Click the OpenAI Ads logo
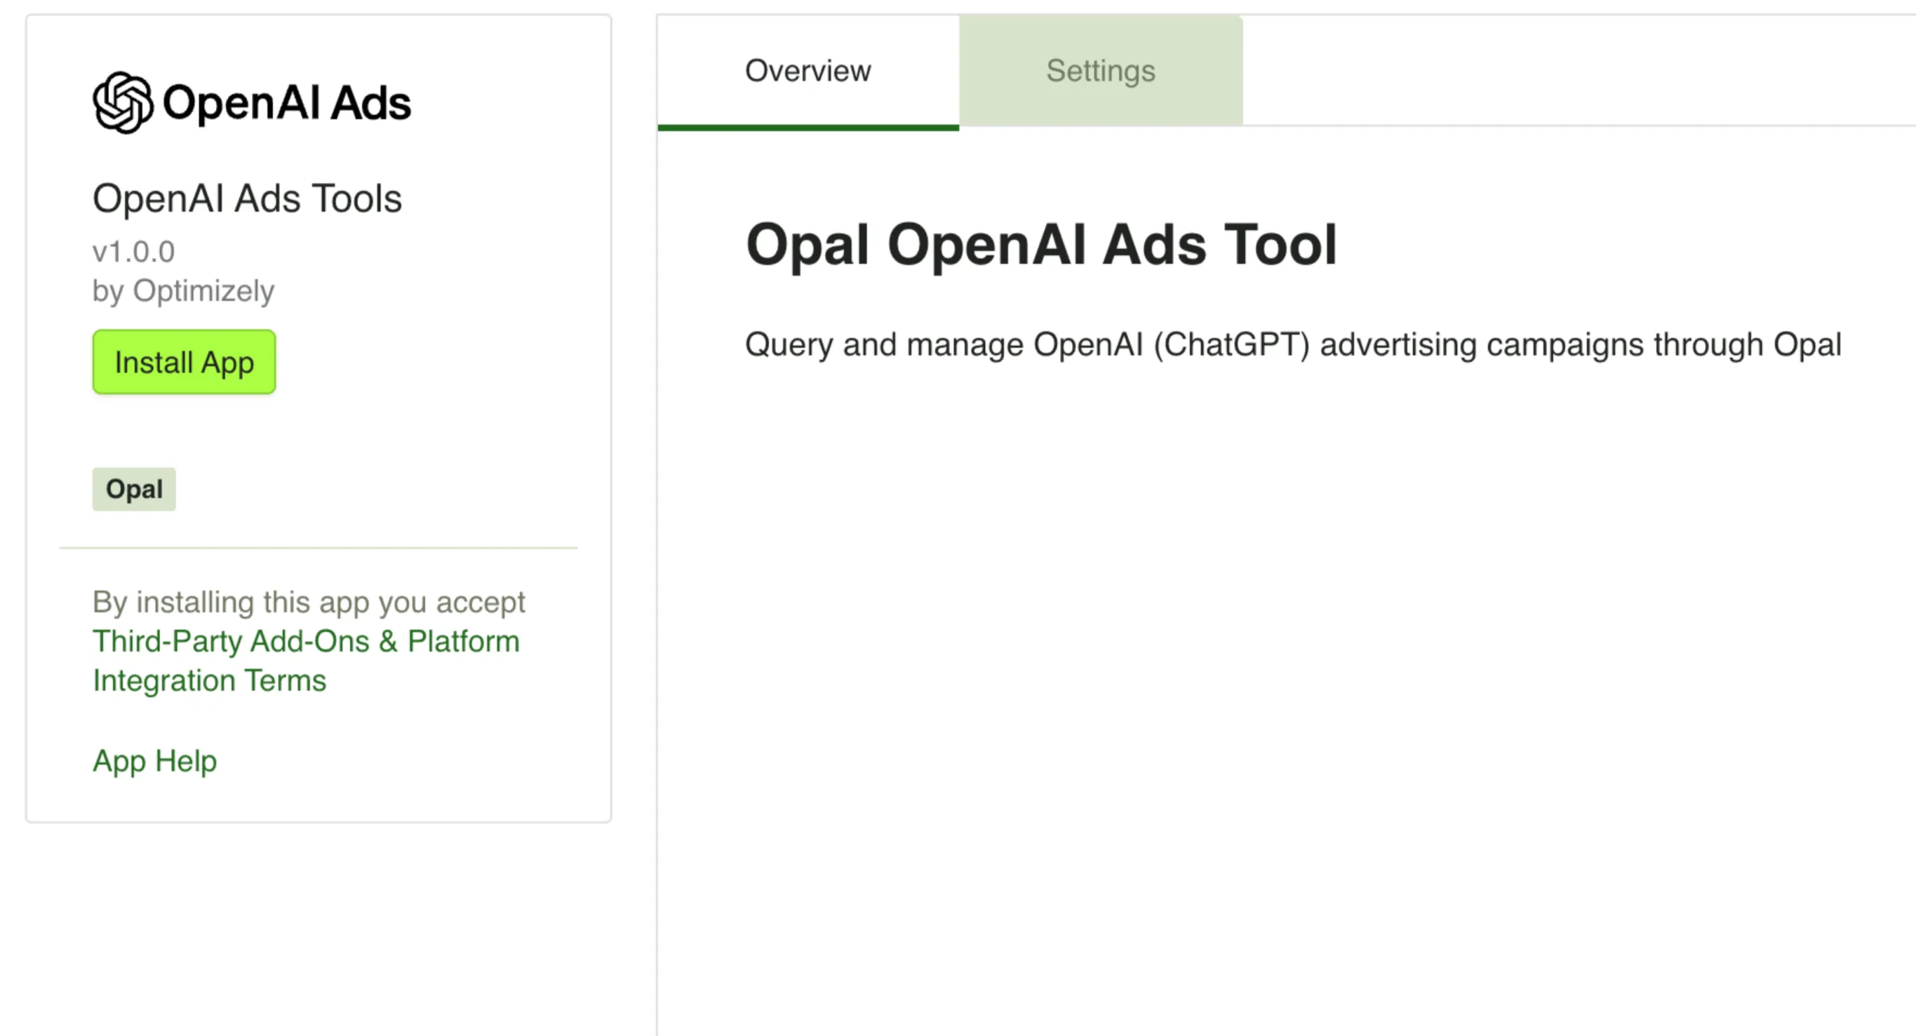Screen dimensions: 1916x1036 (251, 102)
